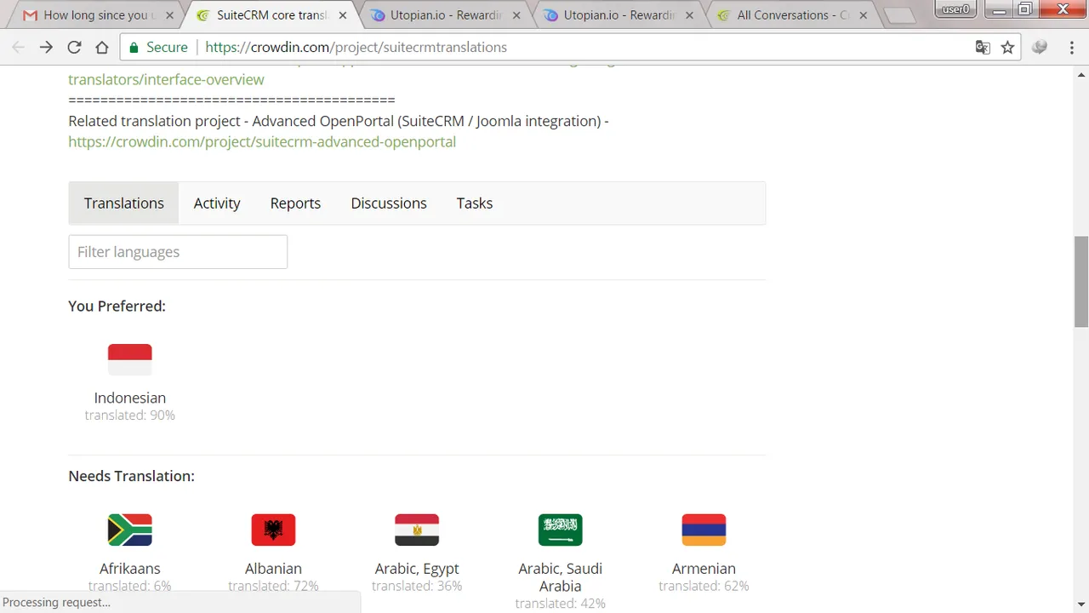The height and width of the screenshot is (613, 1089).
Task: Click the scrollbar down arrow
Action: [x=1081, y=605]
